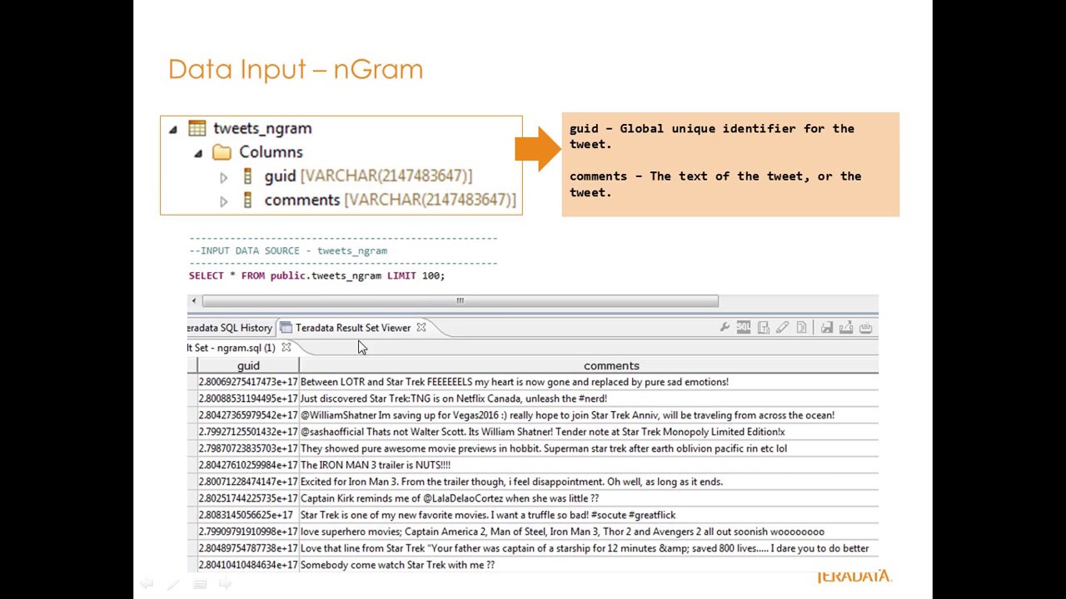Select the 'Captain Kirk reminds me of' row
This screenshot has height=599, width=1066.
click(x=533, y=498)
